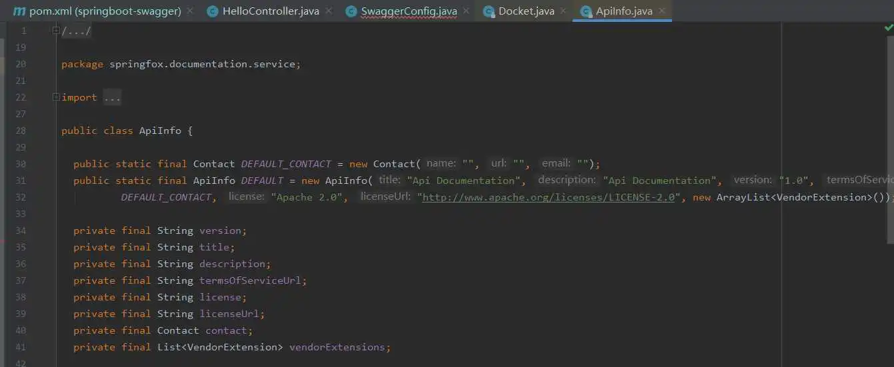This screenshot has height=367, width=894.
Task: Close the SwaggerConfig.java tab
Action: (x=466, y=11)
